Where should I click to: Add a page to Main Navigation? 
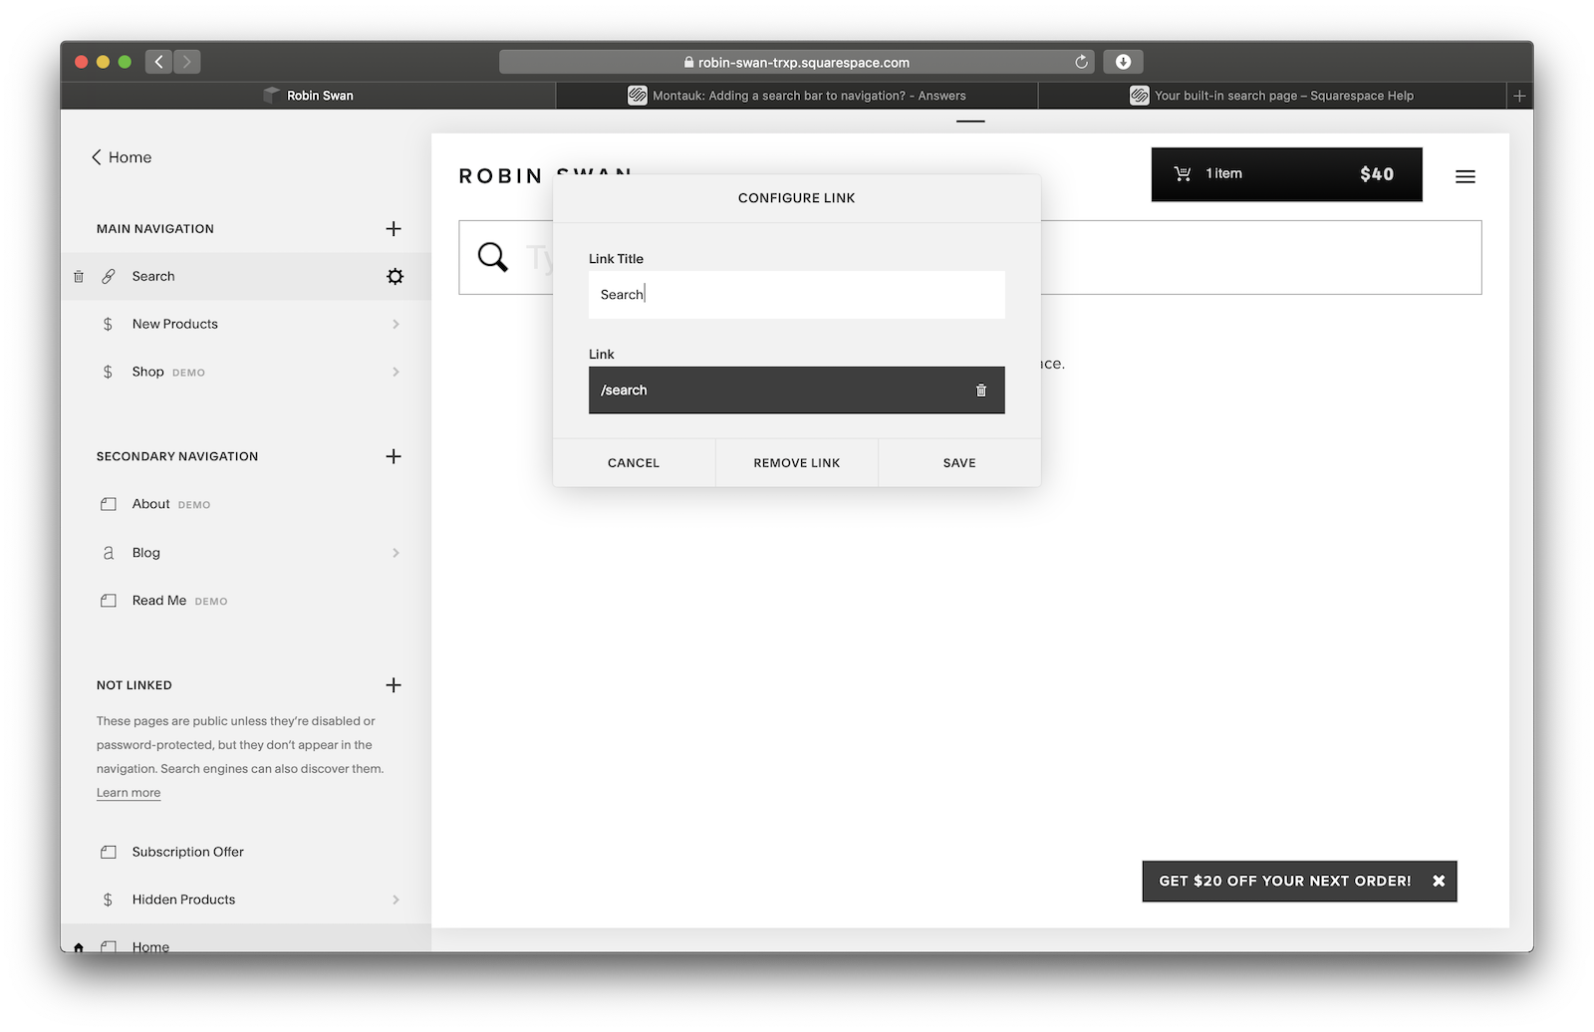pos(394,229)
